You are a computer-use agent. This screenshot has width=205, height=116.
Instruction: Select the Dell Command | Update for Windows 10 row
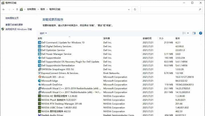point(119,42)
